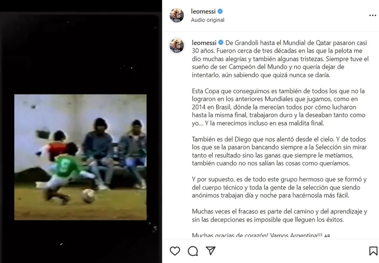The height and width of the screenshot is (263, 379).
Task: Open the leomessi username link in caption
Action: click(203, 42)
